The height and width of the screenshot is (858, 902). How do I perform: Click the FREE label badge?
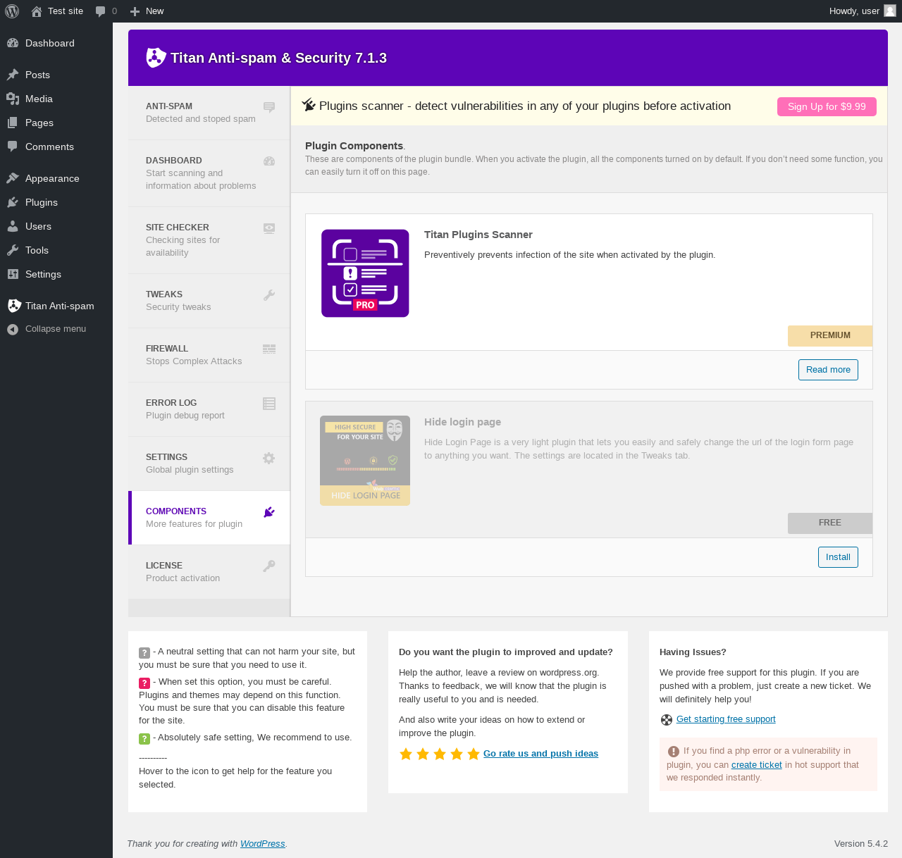tap(830, 523)
